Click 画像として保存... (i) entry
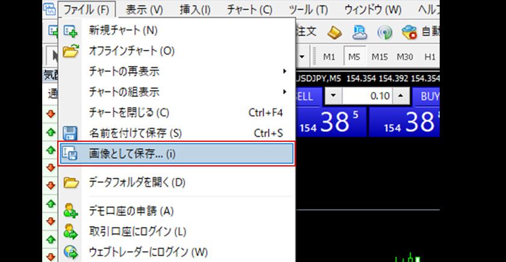Viewport: 506px width, 262px height. click(x=177, y=153)
